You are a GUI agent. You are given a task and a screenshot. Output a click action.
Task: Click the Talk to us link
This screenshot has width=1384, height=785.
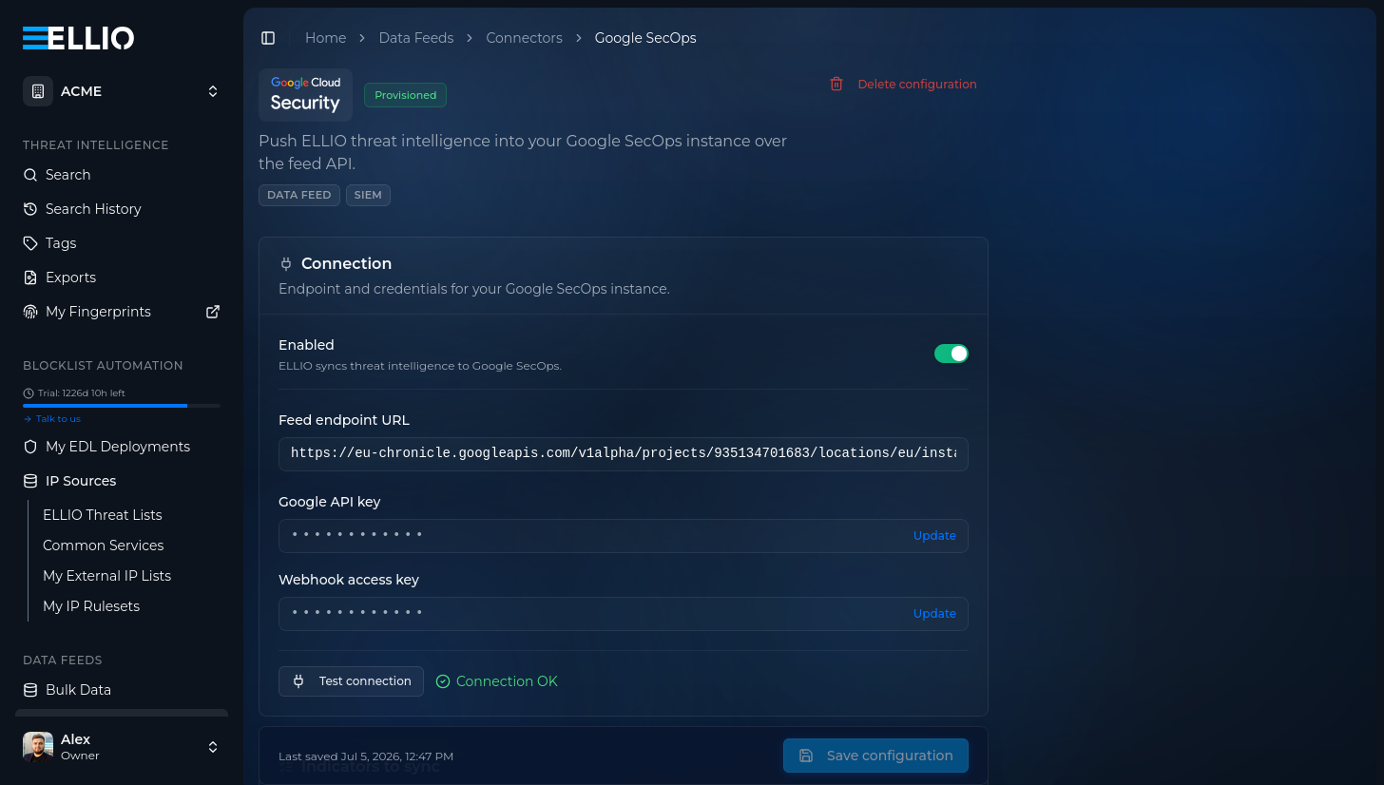pos(58,419)
